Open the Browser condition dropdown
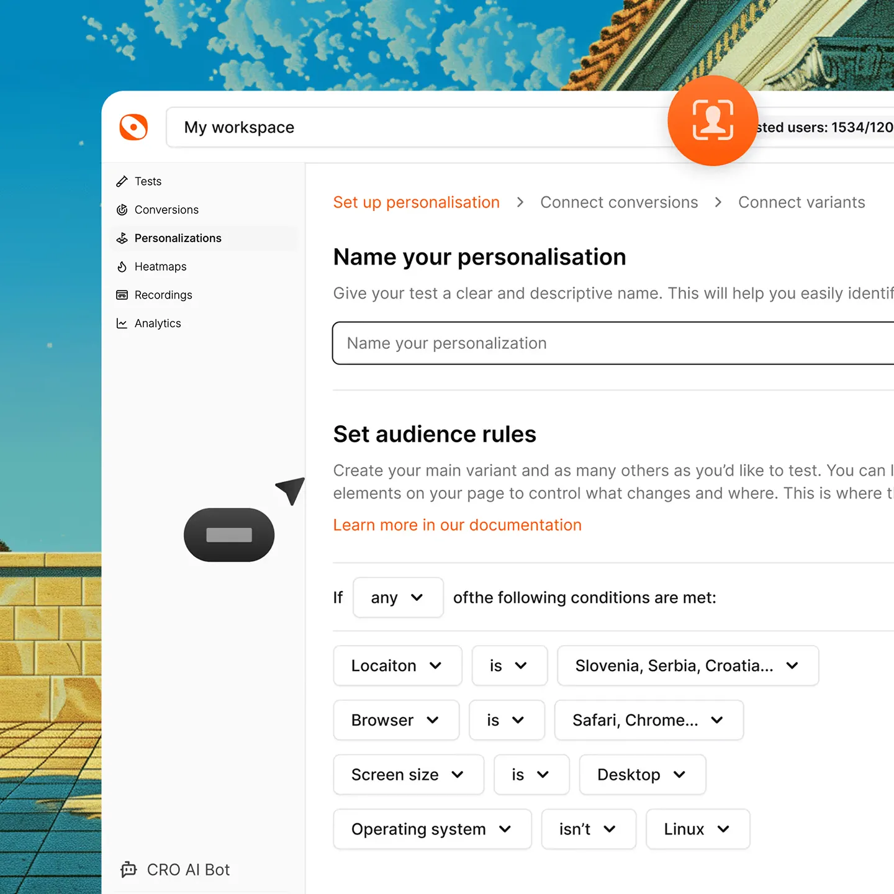 pyautogui.click(x=396, y=720)
